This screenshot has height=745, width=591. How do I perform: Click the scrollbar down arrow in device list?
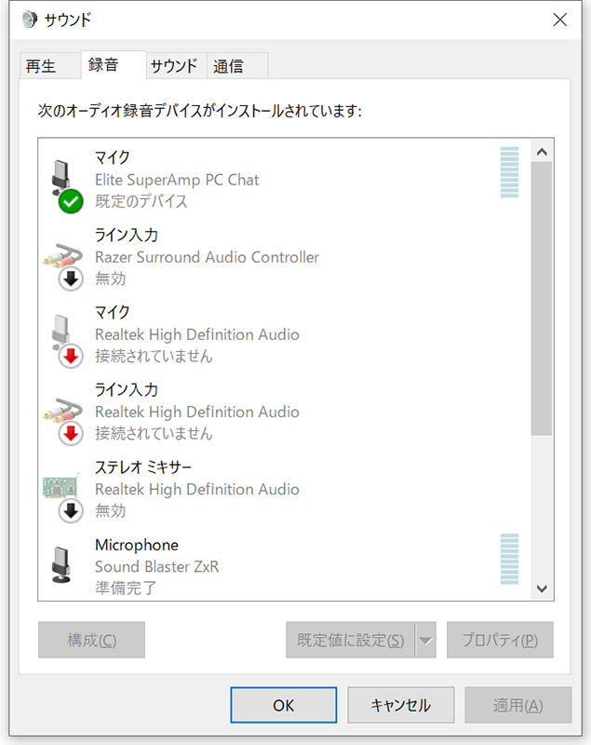(x=542, y=589)
